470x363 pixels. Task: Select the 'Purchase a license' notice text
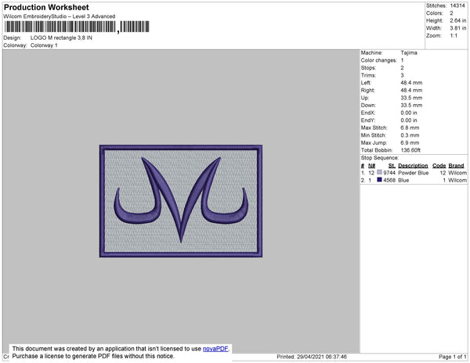pos(93,356)
